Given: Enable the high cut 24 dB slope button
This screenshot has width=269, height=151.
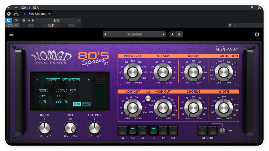Looking at the screenshot, I should 173,130.
